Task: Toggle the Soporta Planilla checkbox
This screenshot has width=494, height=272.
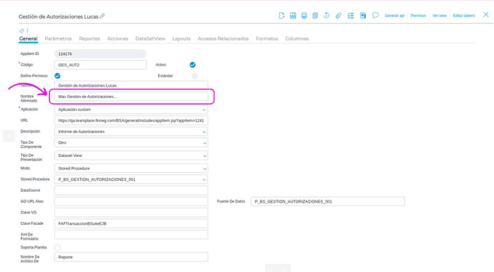Action: (x=57, y=248)
